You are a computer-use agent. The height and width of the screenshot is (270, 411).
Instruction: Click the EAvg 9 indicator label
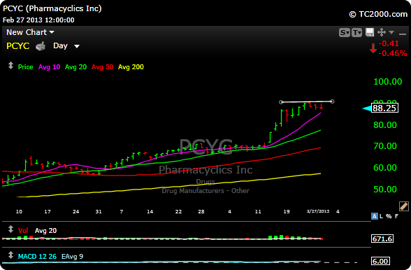73,256
